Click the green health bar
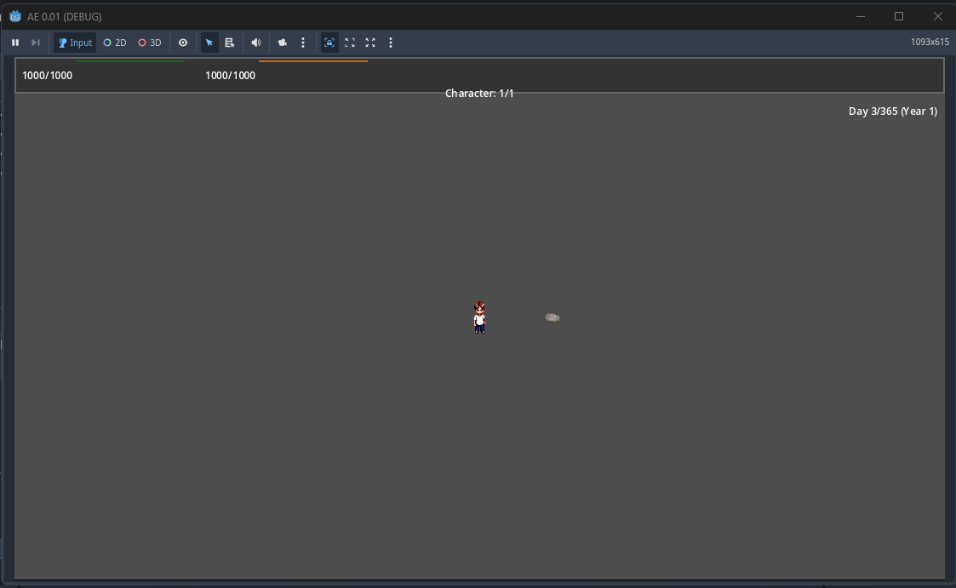Viewport: 956px width, 588px height. 130,61
